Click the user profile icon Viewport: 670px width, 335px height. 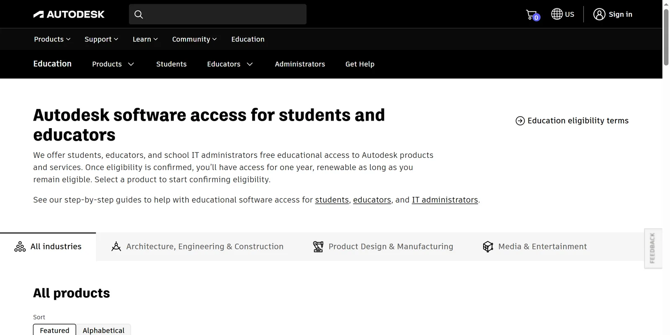599,14
